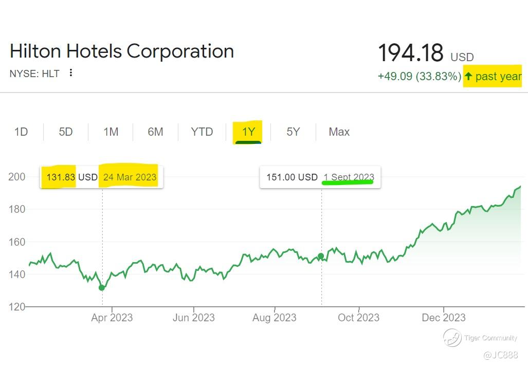Click the NYSE: HLT ticker label

pos(34,74)
